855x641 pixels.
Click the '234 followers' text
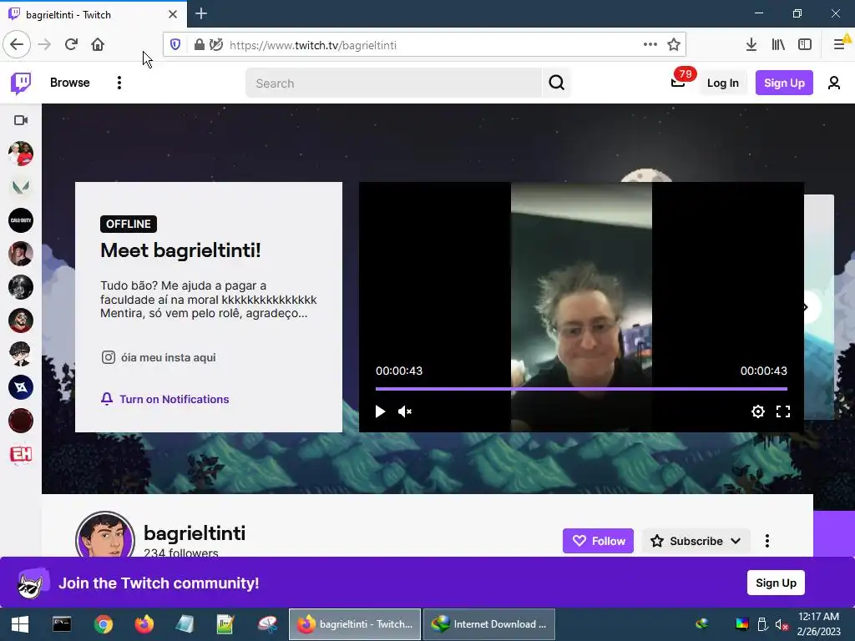pos(181,553)
